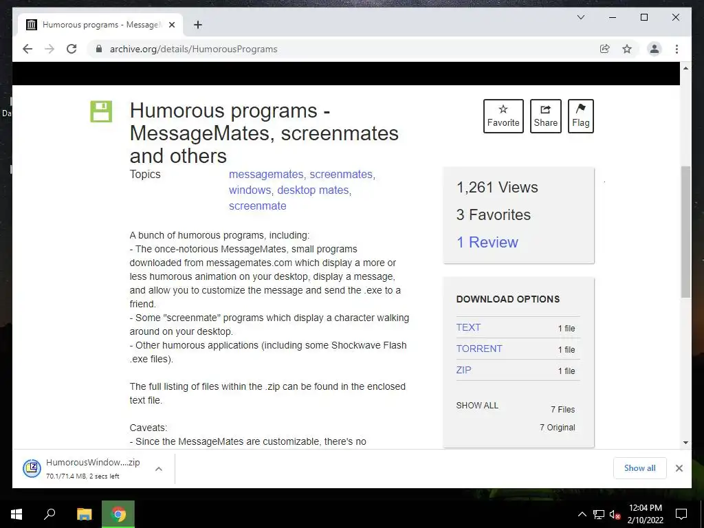Open the Windows Start menu
Image resolution: width=704 pixels, height=528 pixels.
16,514
